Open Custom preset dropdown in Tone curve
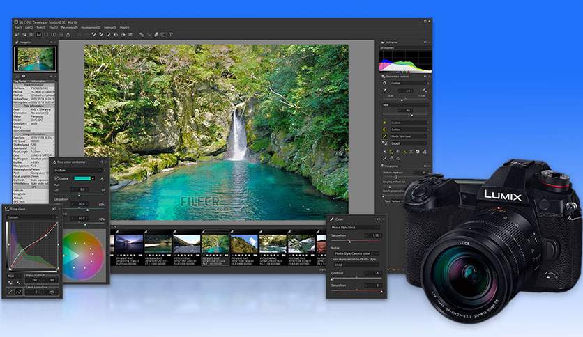The height and width of the screenshot is (337, 583). [x=31, y=217]
